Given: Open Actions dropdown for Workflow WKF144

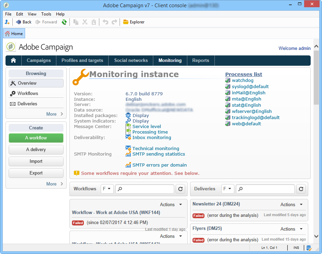Looking at the screenshot, I should (x=171, y=204).
